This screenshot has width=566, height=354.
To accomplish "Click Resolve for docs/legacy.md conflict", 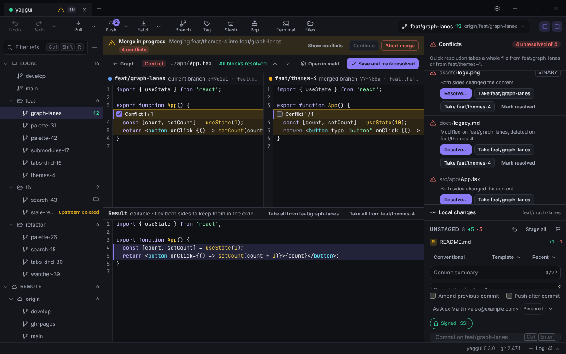I will click(455, 150).
